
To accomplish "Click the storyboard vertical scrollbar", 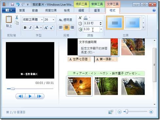I will tap(154, 65).
